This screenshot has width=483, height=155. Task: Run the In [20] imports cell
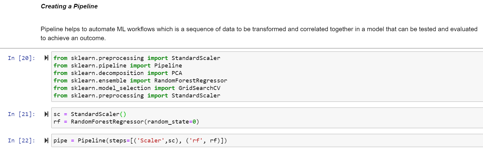46,58
